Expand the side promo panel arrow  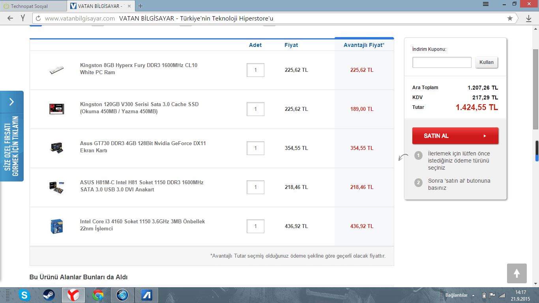click(12, 102)
